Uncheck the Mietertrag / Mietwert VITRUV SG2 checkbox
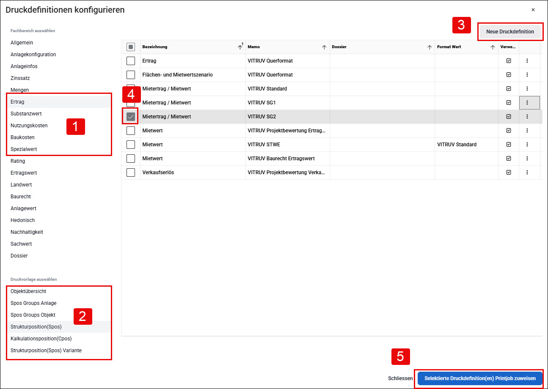The width and height of the screenshot is (548, 389). (x=131, y=117)
